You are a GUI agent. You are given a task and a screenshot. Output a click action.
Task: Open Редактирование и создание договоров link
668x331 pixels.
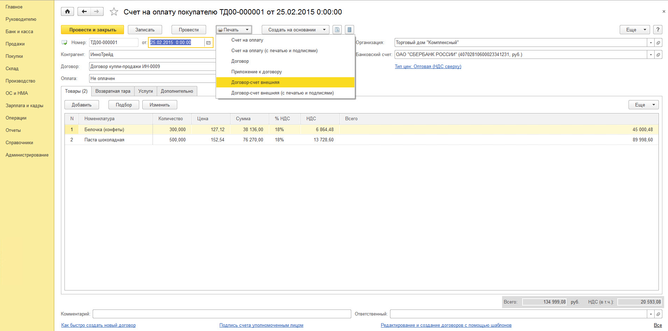coord(446,325)
